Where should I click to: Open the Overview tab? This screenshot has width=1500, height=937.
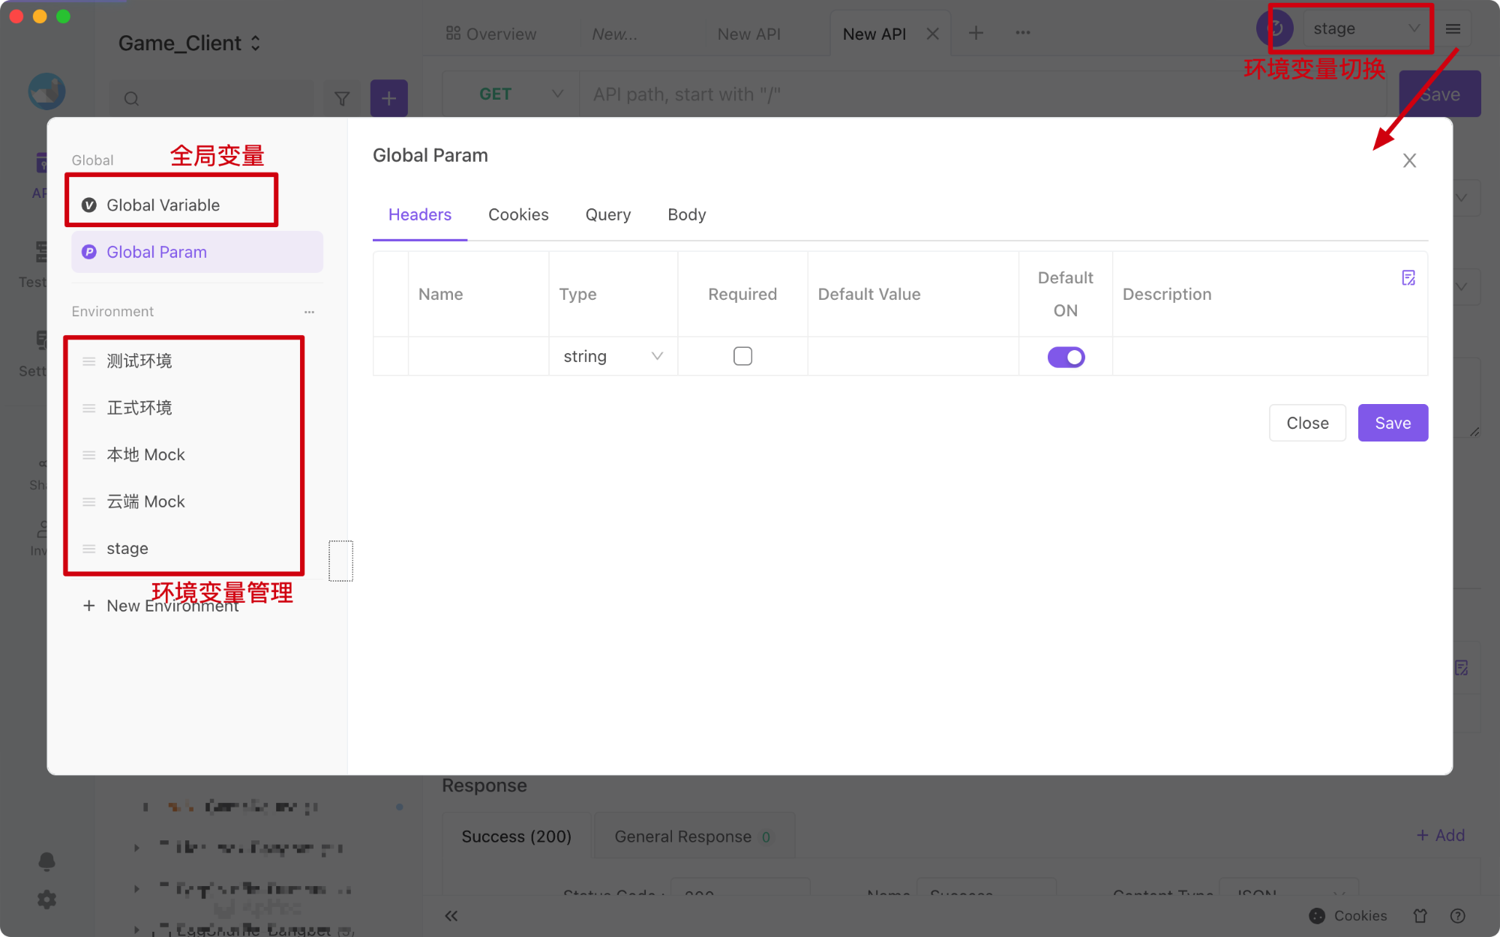tap(491, 34)
